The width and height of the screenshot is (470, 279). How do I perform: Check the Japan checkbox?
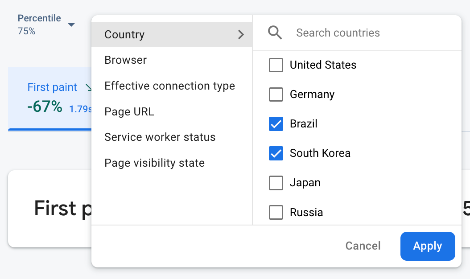[x=276, y=183]
